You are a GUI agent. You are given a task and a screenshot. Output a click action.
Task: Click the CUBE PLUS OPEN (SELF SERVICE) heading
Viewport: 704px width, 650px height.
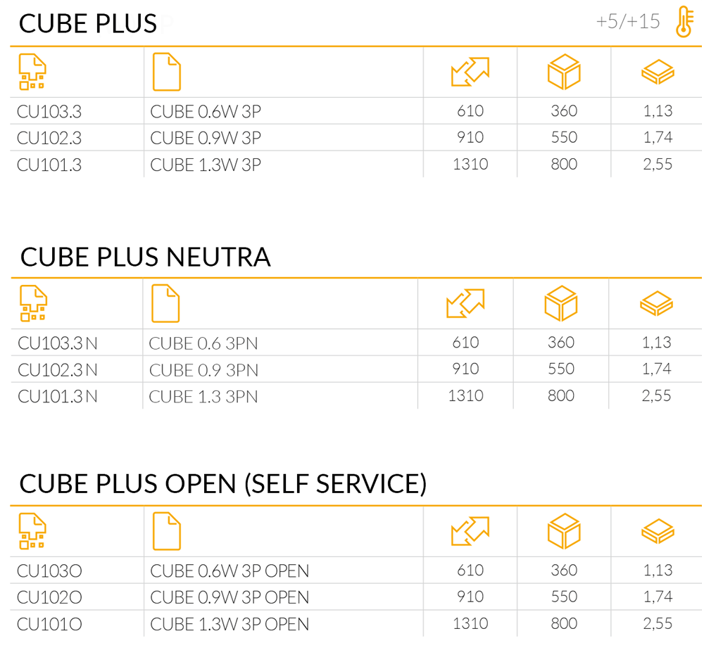[x=223, y=484]
